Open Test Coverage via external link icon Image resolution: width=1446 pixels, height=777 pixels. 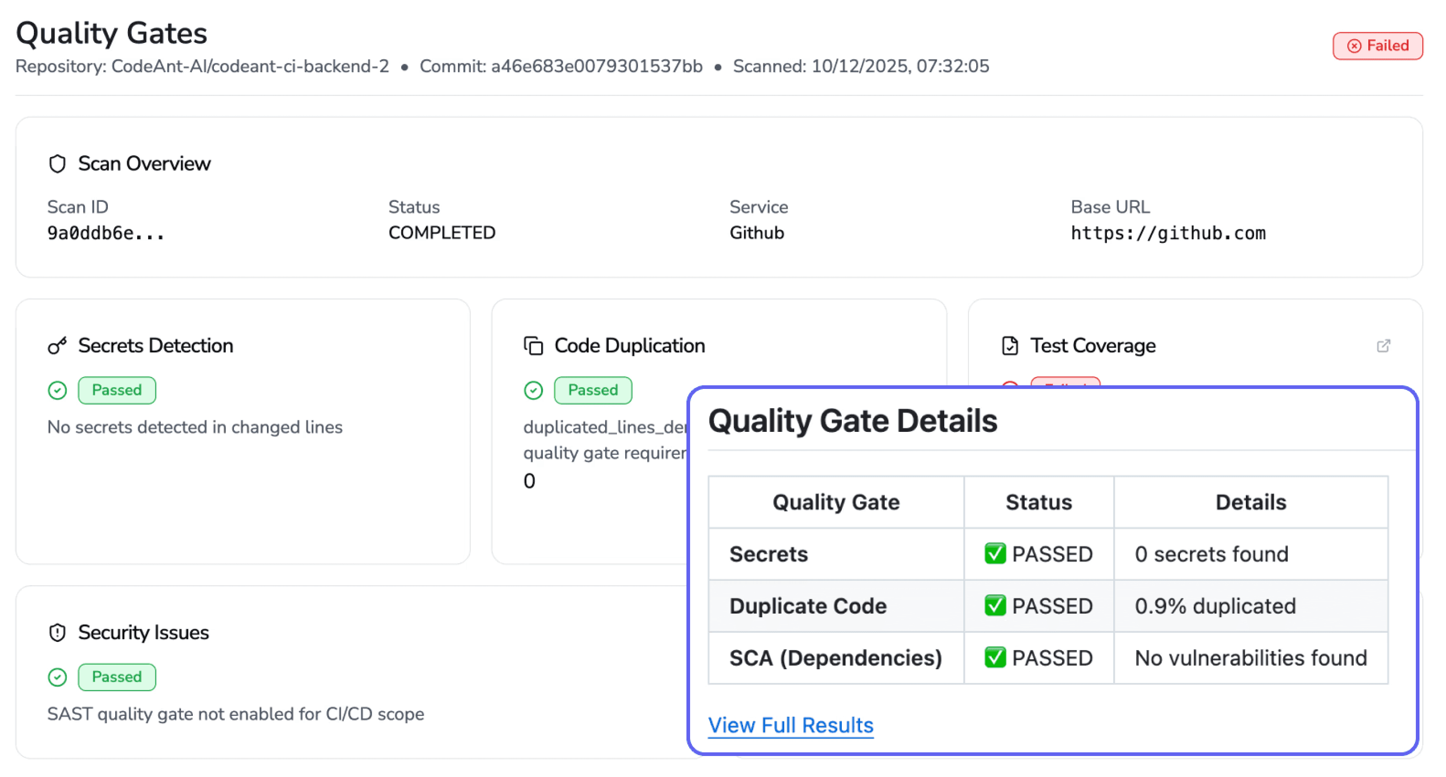(x=1384, y=346)
